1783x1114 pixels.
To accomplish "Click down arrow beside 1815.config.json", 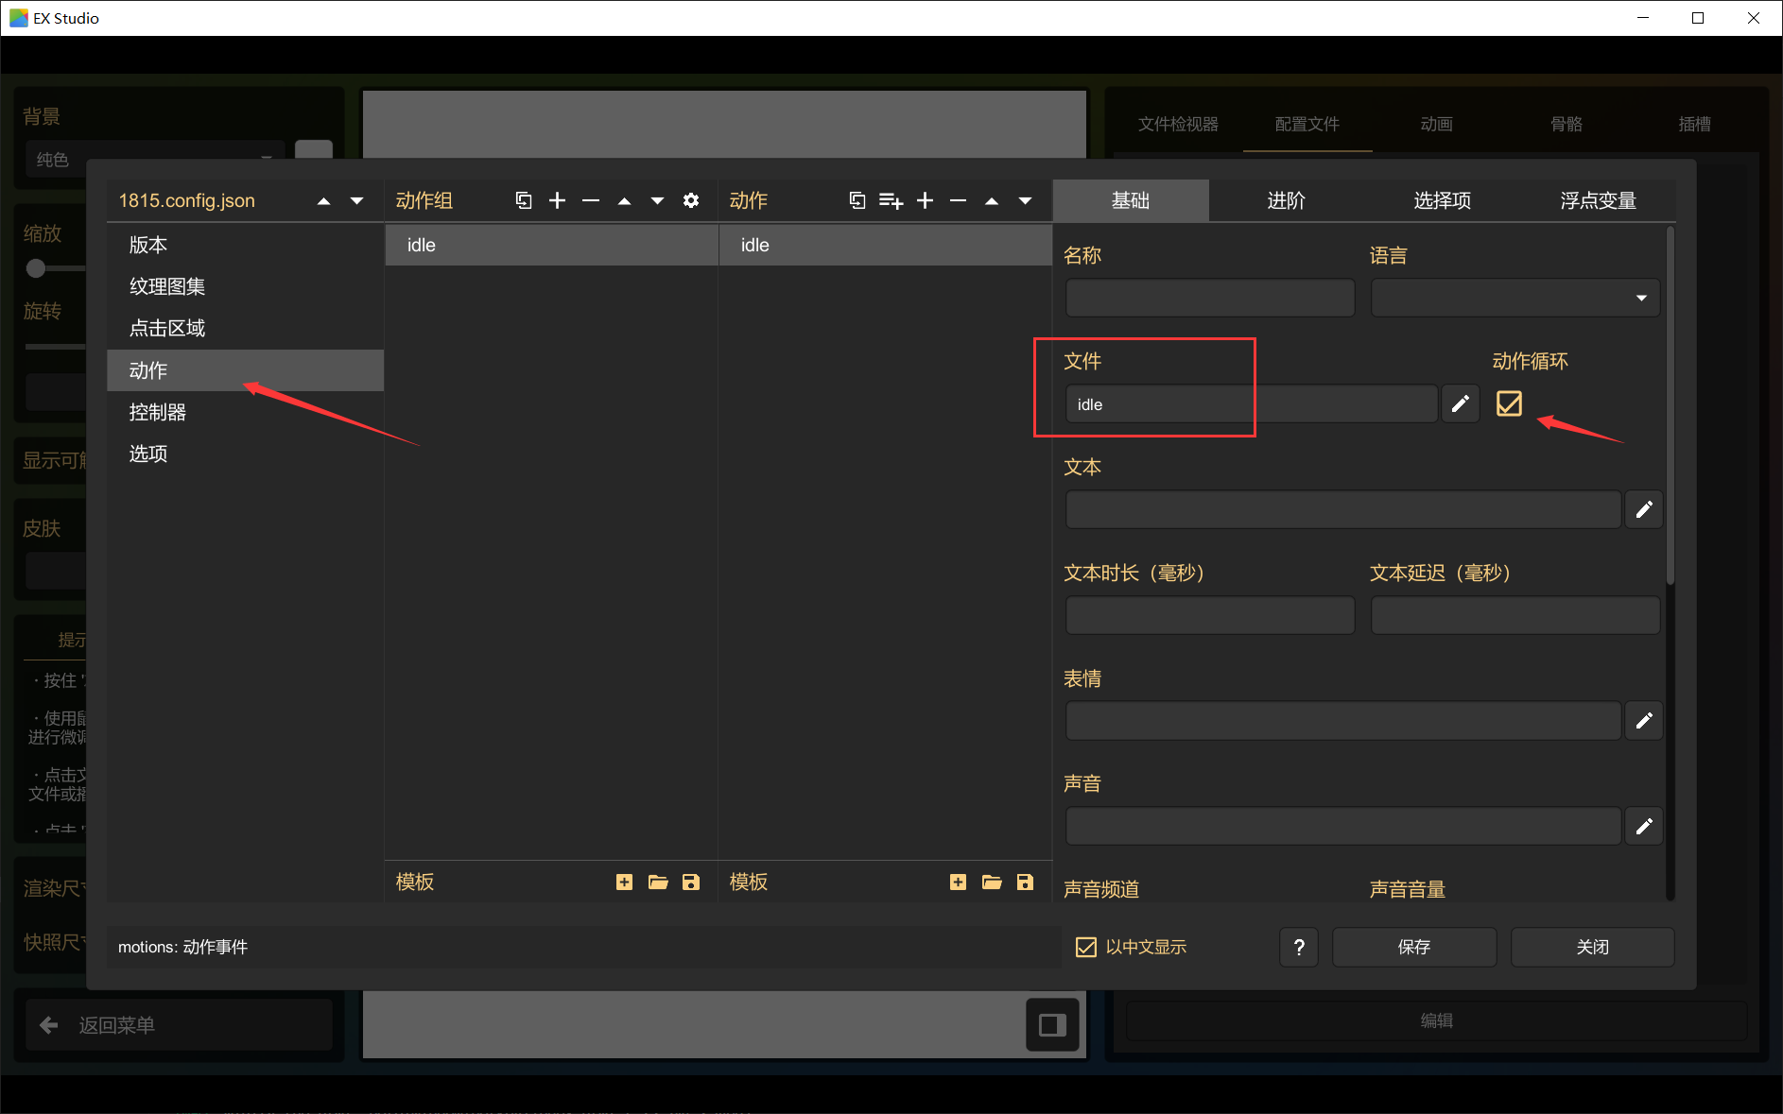I will tap(356, 200).
